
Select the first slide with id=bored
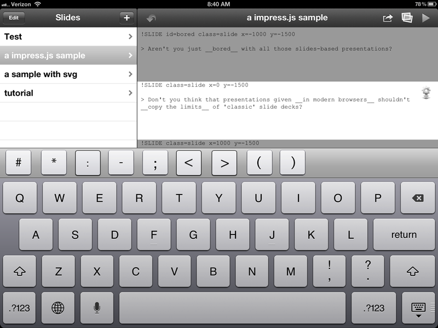[288, 54]
